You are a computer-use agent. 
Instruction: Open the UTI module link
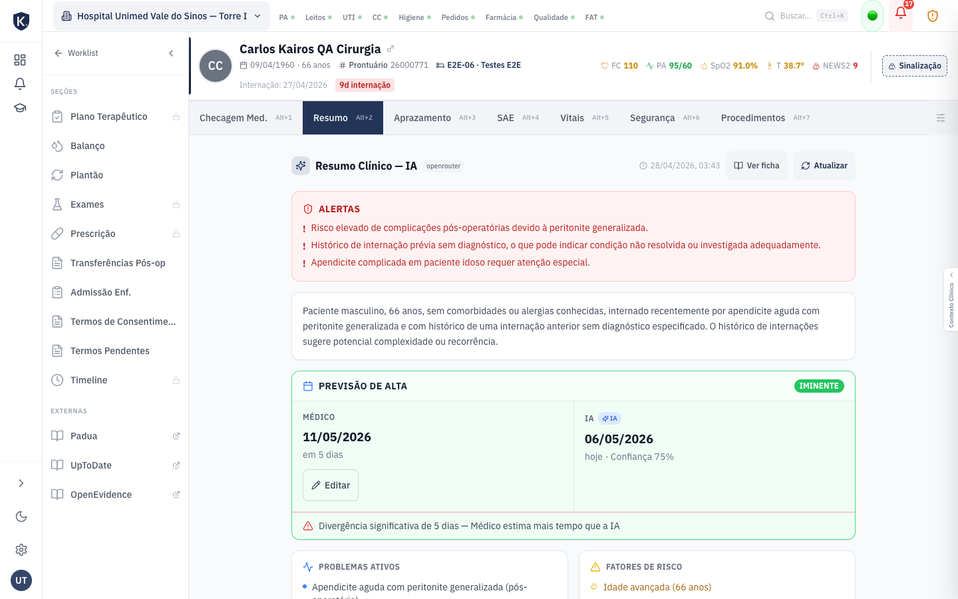point(352,17)
